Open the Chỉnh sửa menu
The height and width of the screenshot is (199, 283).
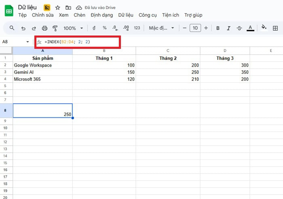click(x=43, y=15)
